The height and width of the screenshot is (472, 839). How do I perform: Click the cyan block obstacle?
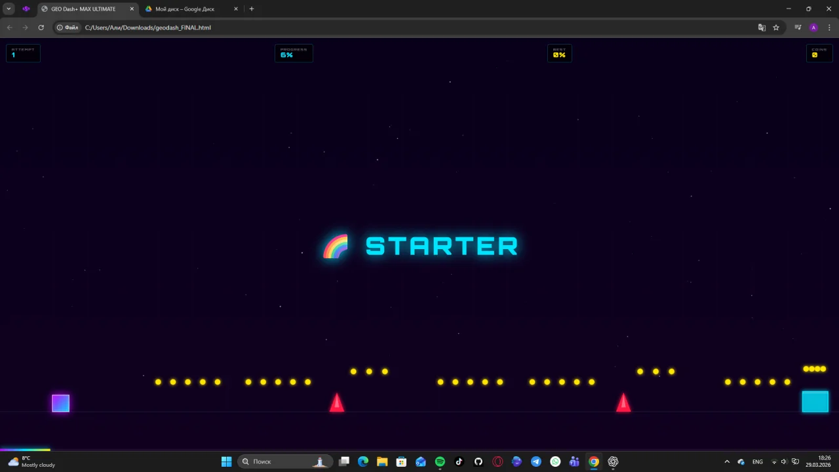(815, 402)
